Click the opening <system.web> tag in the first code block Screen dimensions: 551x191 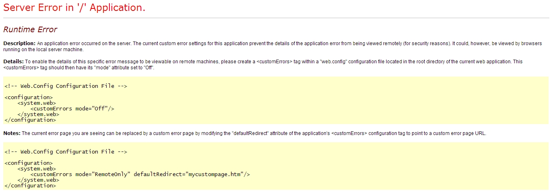(37, 103)
